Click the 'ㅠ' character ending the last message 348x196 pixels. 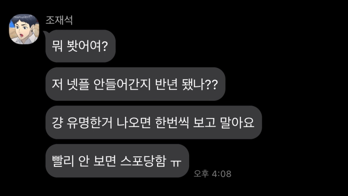point(176,162)
